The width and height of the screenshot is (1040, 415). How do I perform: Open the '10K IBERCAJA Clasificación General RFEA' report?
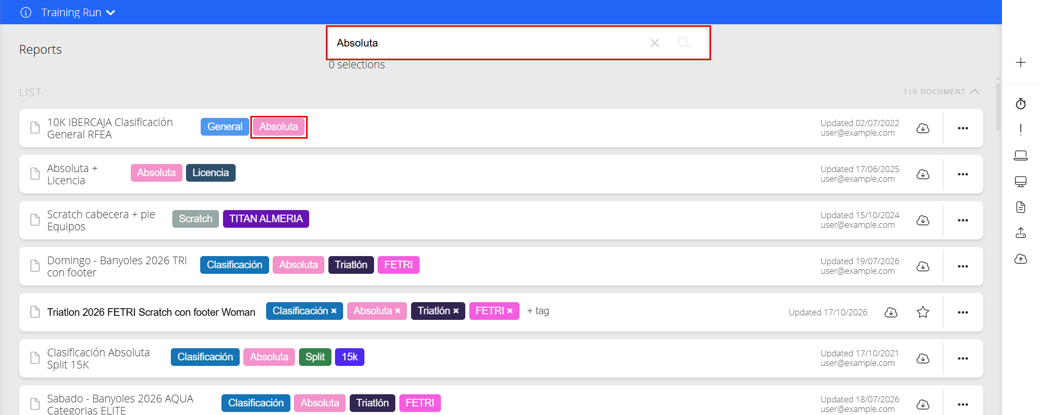pos(110,128)
